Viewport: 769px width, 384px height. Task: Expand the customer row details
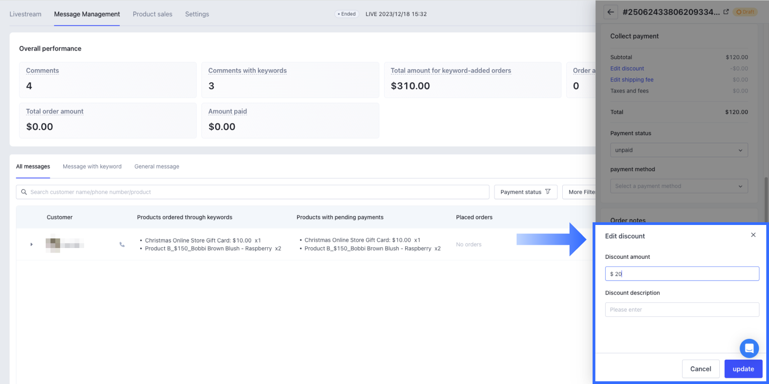(x=32, y=244)
